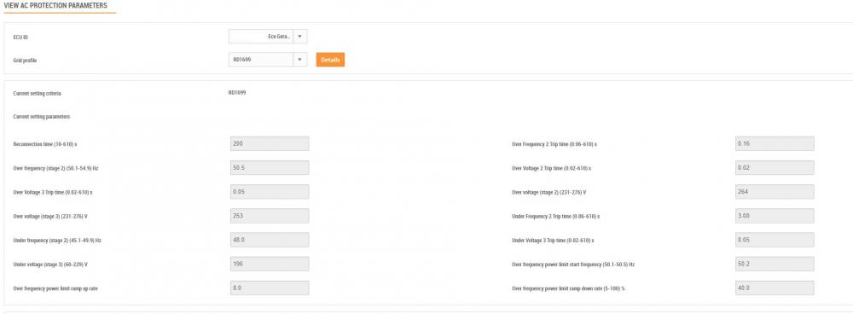
Task: Click ramp down rate field showing 40.0
Action: 775,288
